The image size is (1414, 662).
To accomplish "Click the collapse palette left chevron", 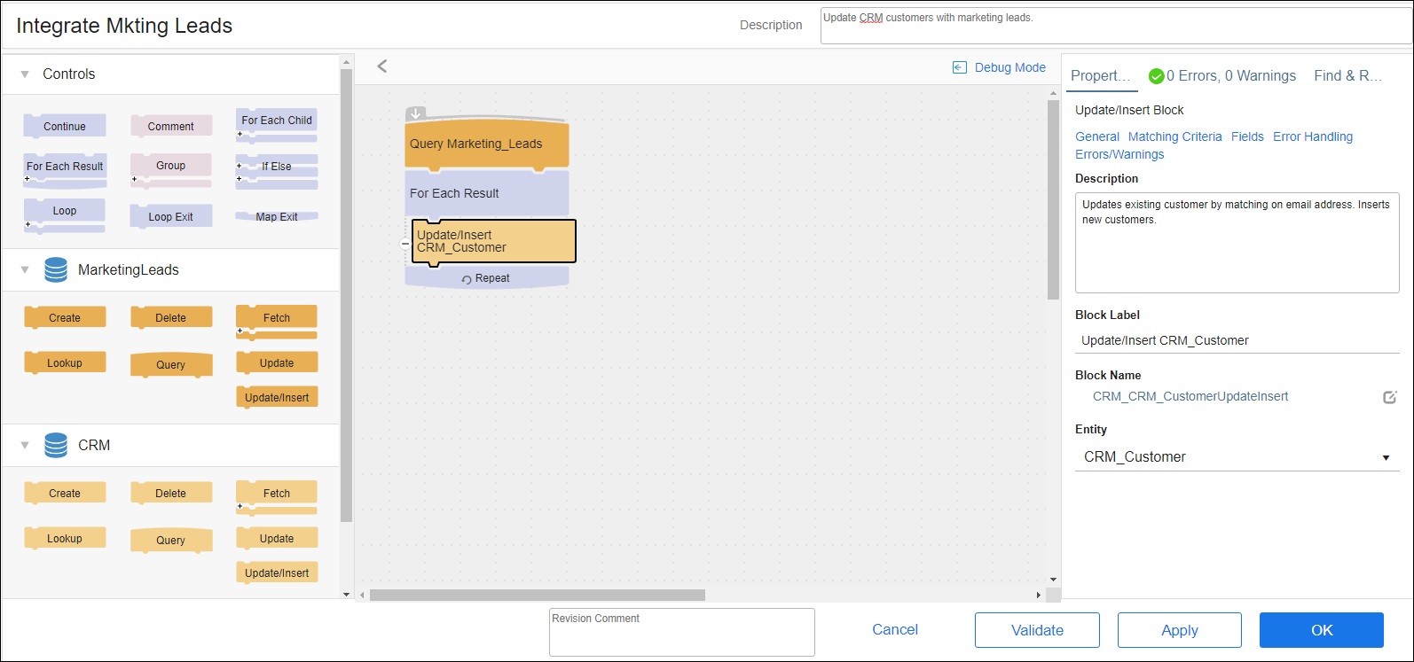I will (382, 66).
